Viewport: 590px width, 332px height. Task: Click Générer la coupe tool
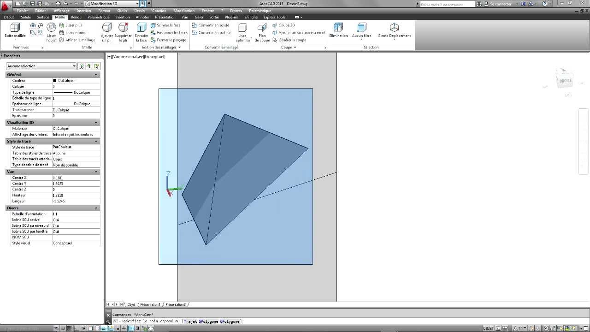289,40
